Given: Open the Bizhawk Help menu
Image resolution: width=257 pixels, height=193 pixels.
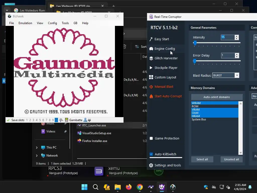Looking at the screenshot, I should pos(85,23).
